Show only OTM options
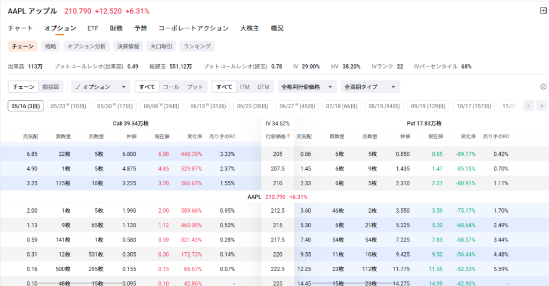 tap(263, 87)
